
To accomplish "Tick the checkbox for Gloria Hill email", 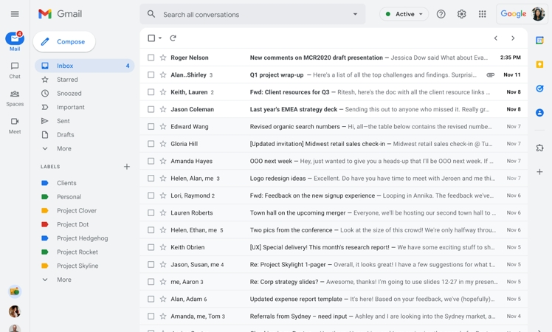I will pos(151,144).
